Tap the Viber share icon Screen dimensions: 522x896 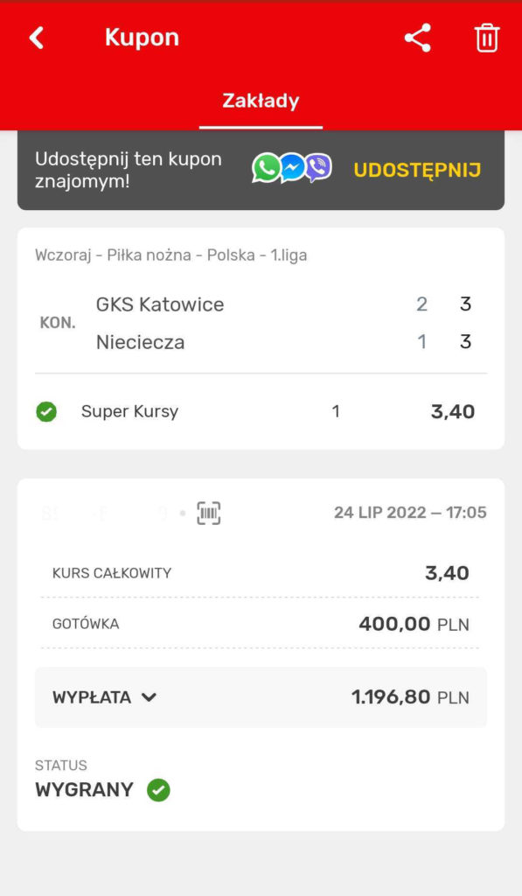318,169
